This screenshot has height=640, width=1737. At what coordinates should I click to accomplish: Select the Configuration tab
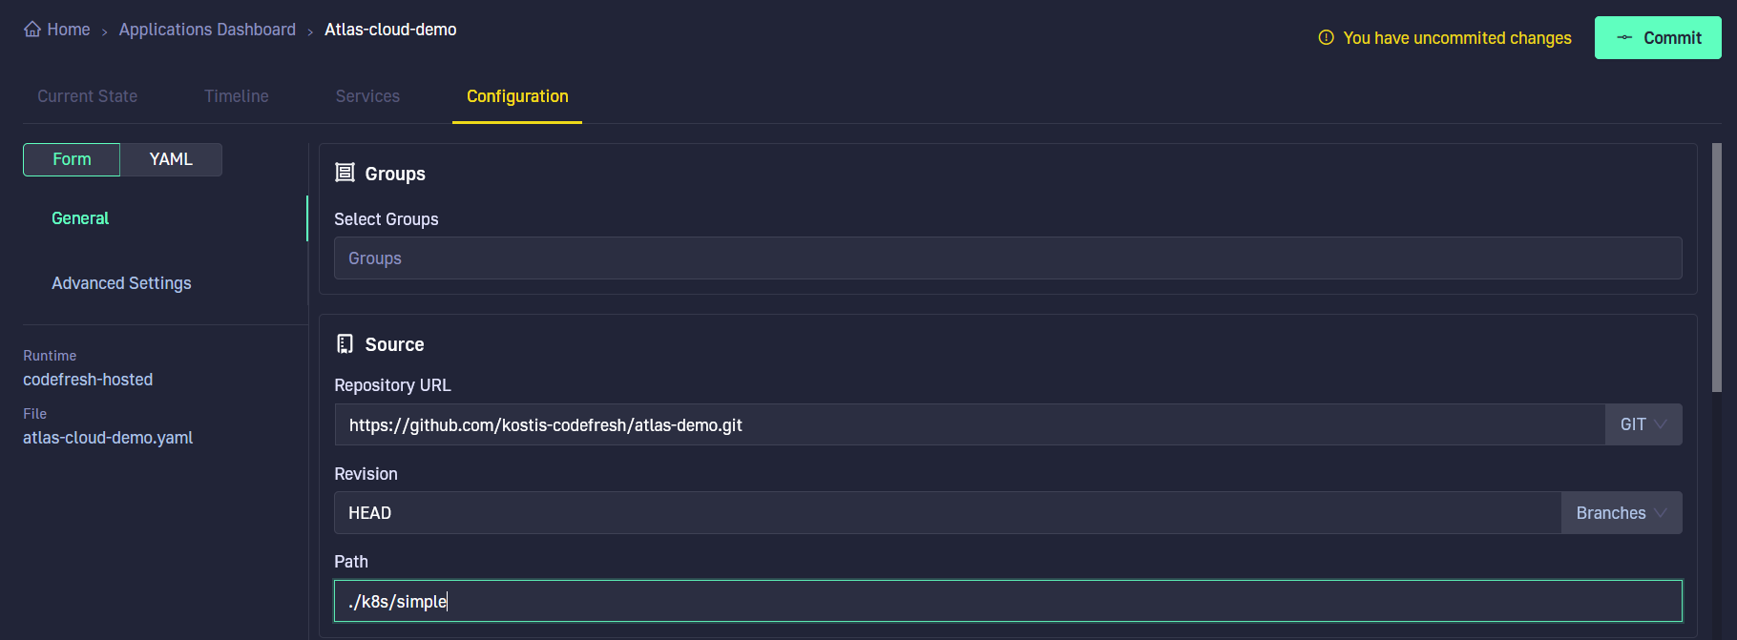[x=517, y=96]
